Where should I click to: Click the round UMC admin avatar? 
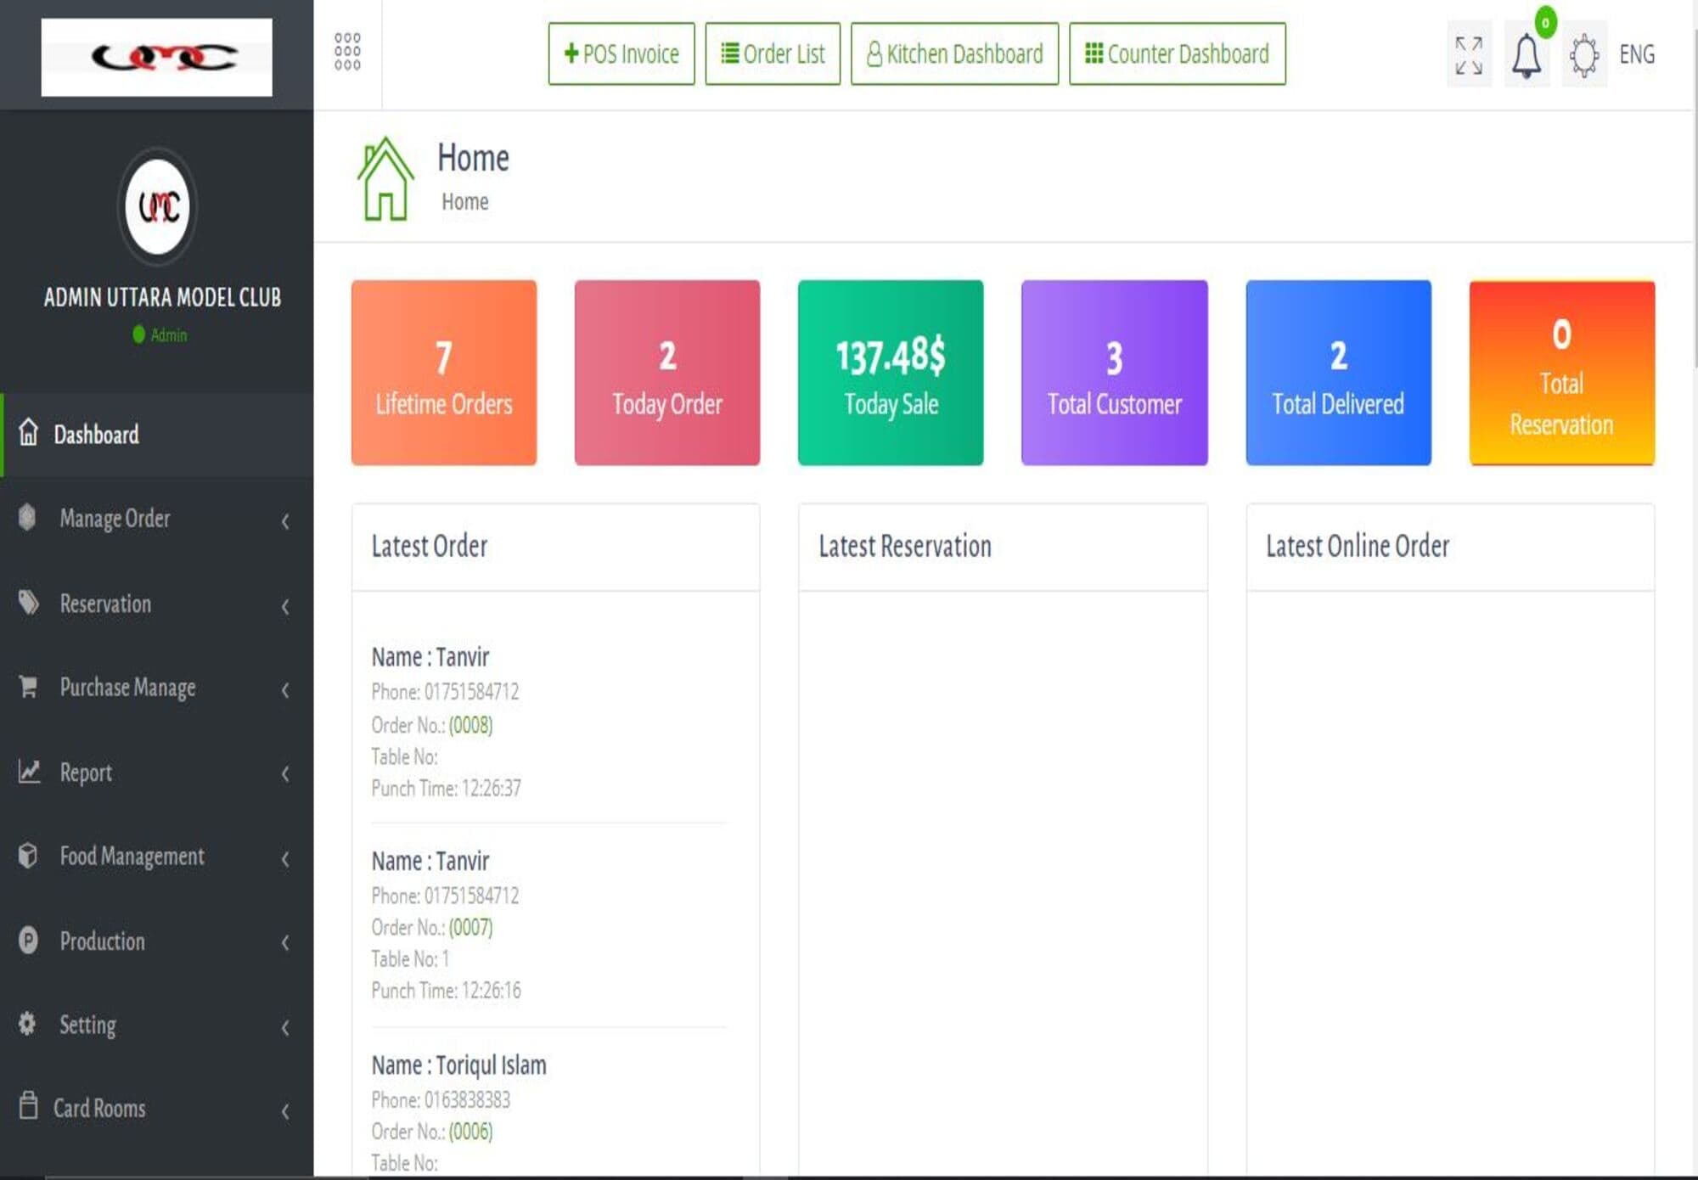[x=158, y=206]
